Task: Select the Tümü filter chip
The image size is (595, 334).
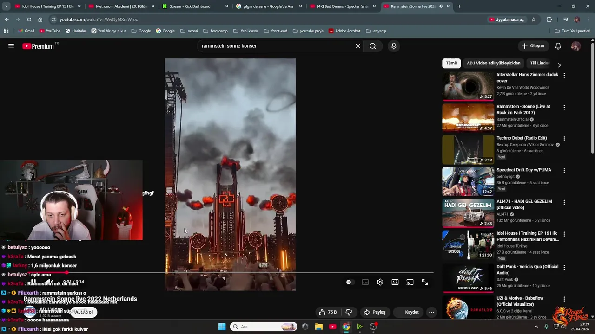Action: click(451, 63)
